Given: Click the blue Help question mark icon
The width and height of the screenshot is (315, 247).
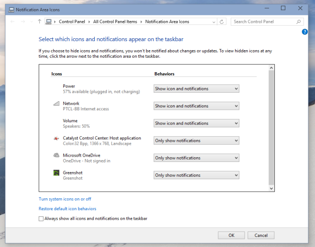Looking at the screenshot, I should 304,32.
